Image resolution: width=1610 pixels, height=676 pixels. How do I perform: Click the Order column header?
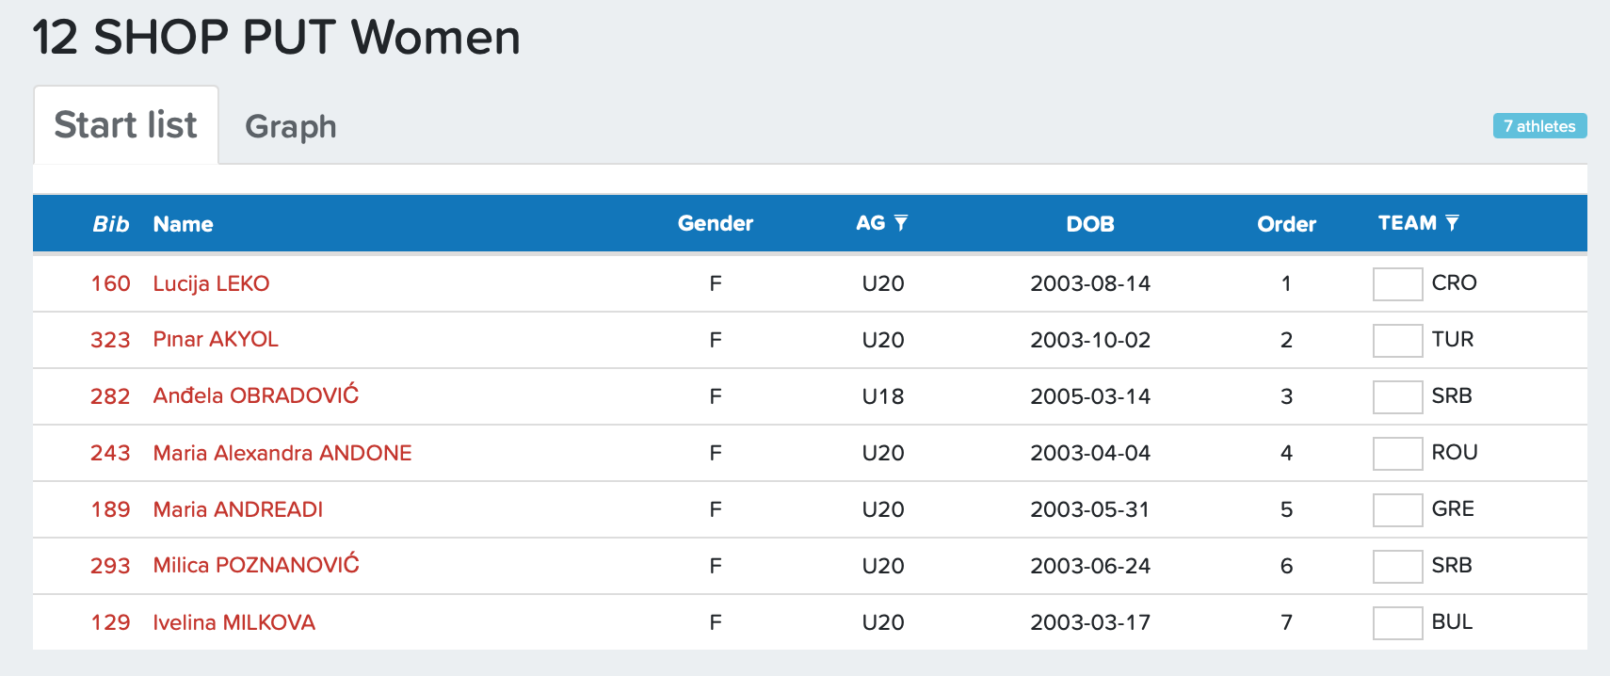point(1286,224)
